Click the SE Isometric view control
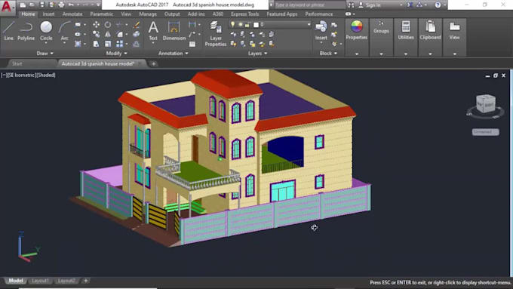 coord(22,75)
